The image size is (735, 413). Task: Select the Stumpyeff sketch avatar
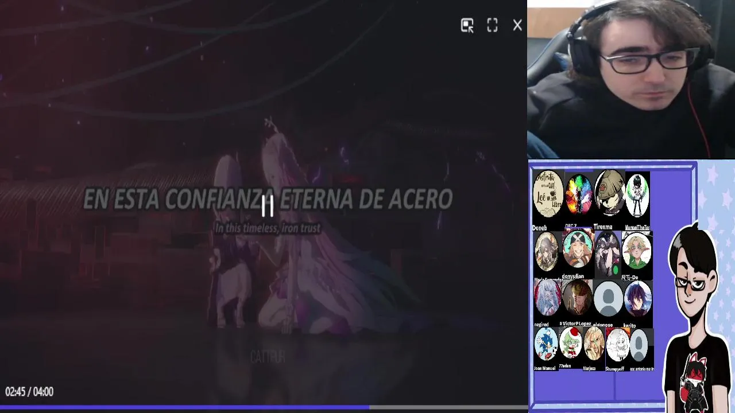click(x=617, y=345)
